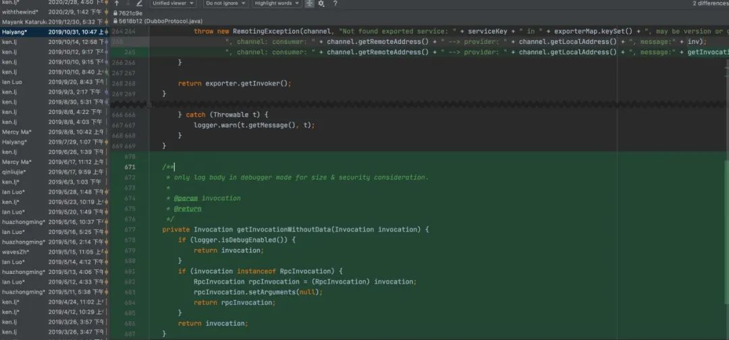The image size is (729, 340).
Task: Open diff help question mark icon
Action: coord(335,3)
